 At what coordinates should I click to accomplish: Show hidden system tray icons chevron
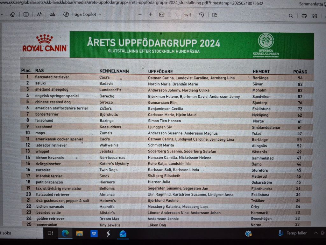[315, 233]
